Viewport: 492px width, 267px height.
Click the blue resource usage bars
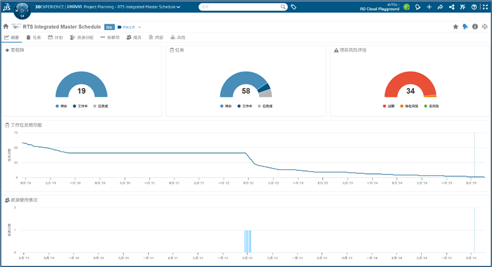pos(248,242)
